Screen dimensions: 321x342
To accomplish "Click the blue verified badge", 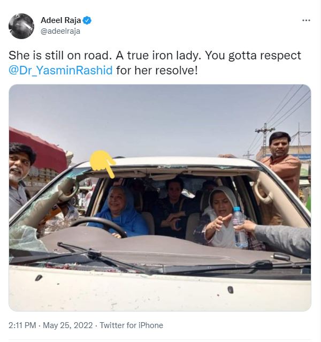I will coord(87,20).
